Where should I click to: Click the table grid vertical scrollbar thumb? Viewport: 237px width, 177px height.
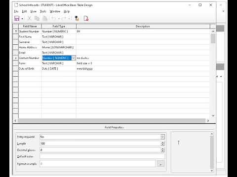(213, 39)
